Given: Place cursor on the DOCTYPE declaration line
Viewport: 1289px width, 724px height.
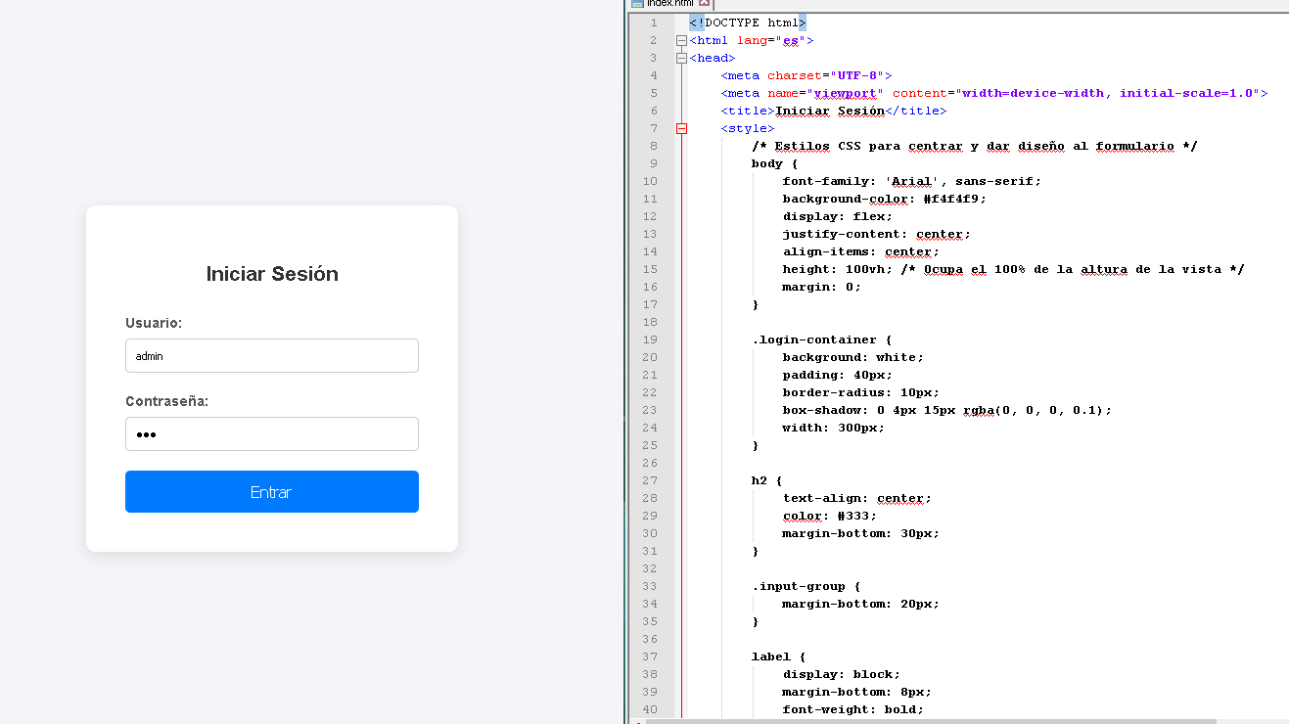Looking at the screenshot, I should (747, 23).
